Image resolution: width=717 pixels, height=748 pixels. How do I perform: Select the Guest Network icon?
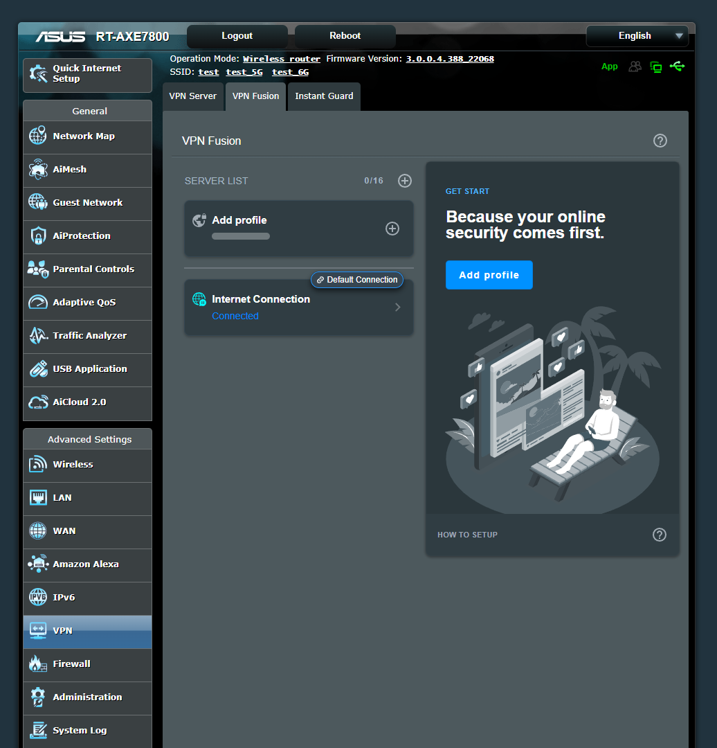point(38,202)
